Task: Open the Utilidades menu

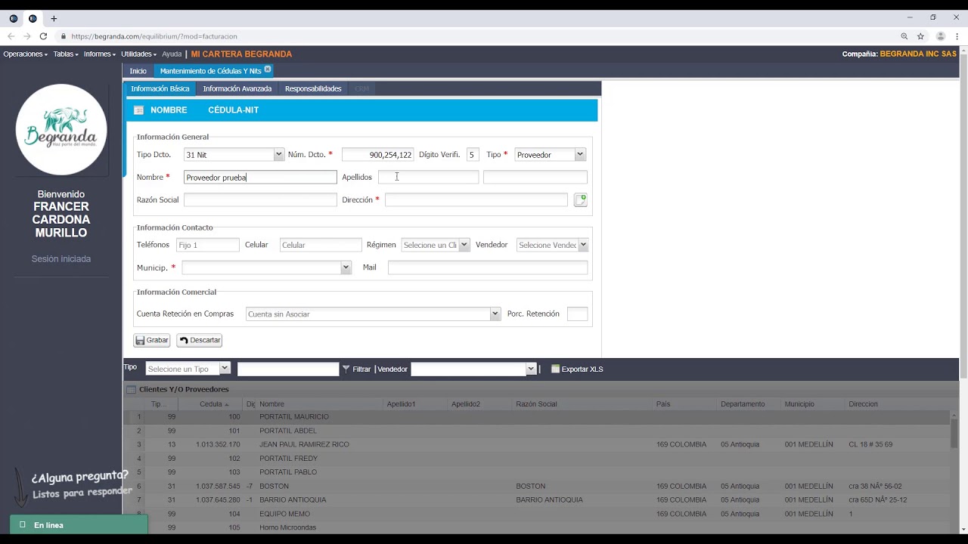Action: (138, 54)
